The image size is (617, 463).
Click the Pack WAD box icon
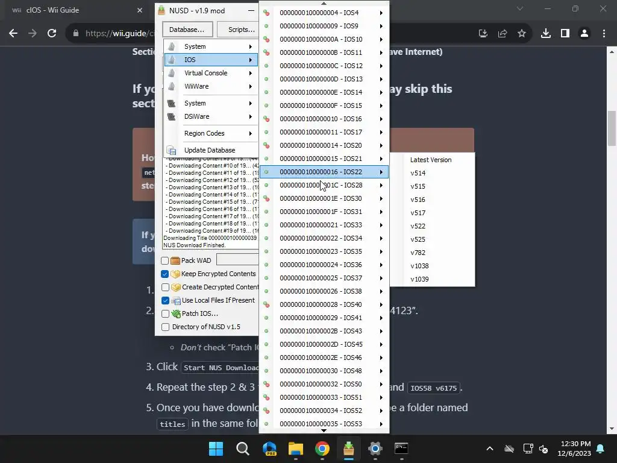point(175,260)
